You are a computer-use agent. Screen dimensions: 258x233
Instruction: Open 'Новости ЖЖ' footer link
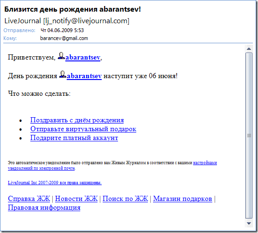pos(77,199)
